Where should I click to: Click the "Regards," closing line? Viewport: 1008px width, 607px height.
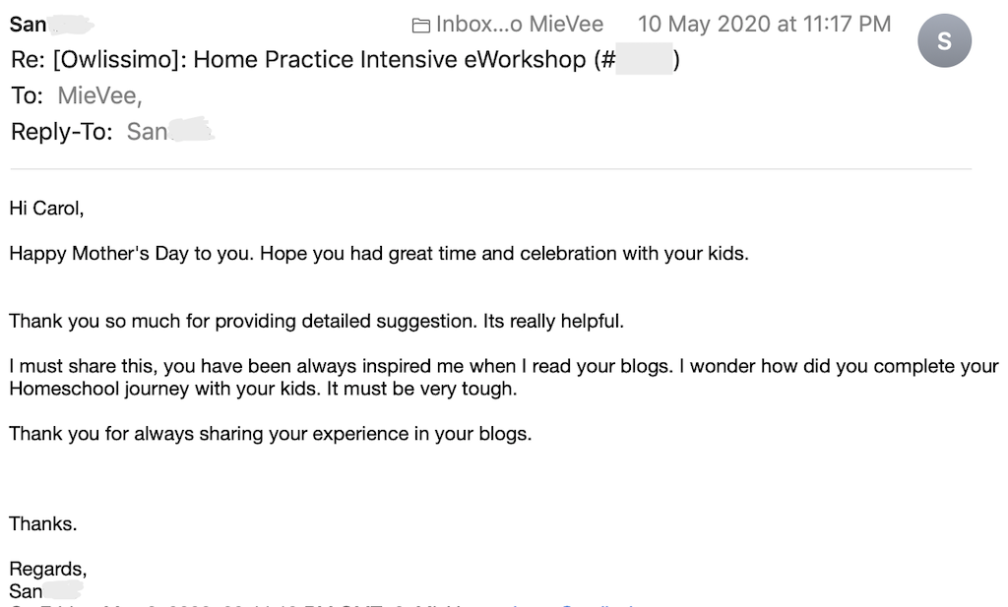pyautogui.click(x=48, y=570)
